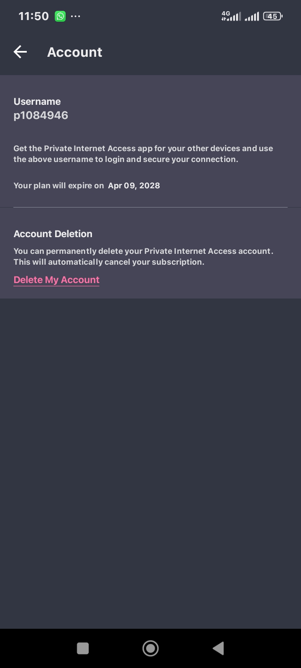Tap 'Your plan will expire on' label
The width and height of the screenshot is (301, 668).
(59, 185)
